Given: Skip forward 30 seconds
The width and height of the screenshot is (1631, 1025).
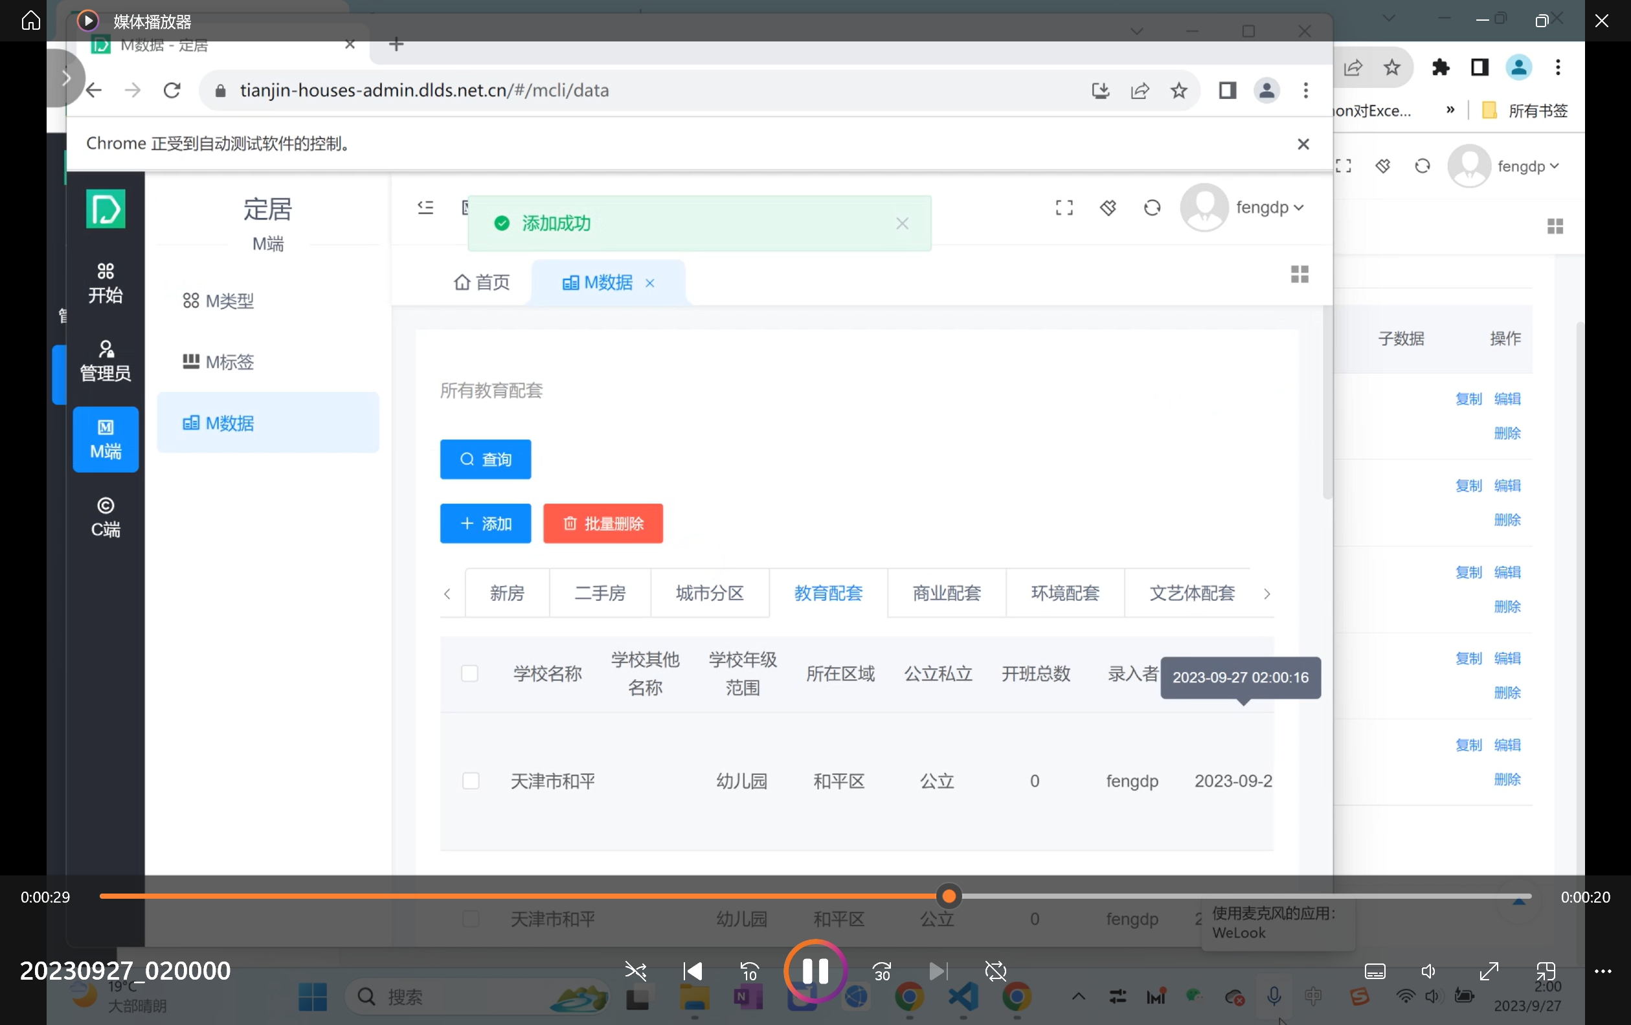Looking at the screenshot, I should coord(882,971).
